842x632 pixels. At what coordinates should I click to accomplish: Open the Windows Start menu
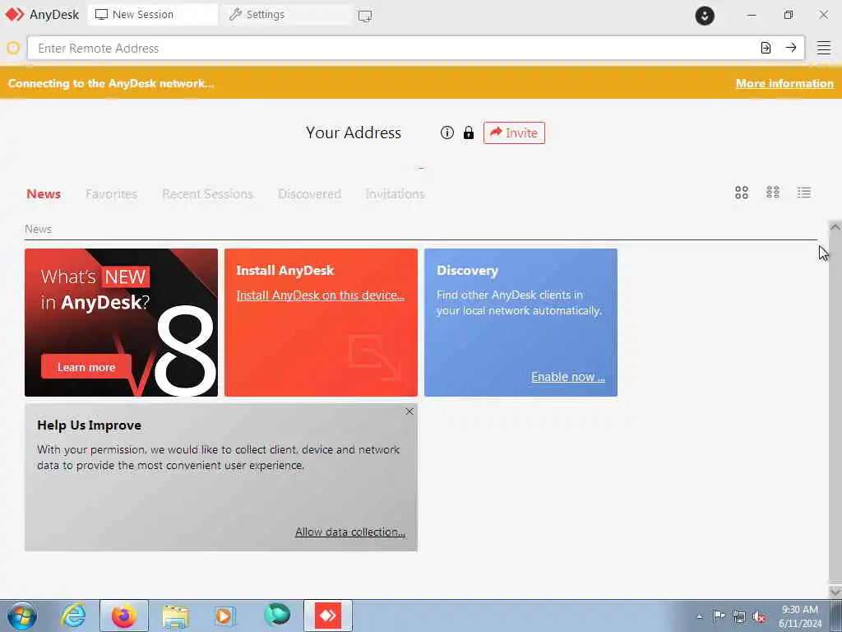[x=22, y=616]
